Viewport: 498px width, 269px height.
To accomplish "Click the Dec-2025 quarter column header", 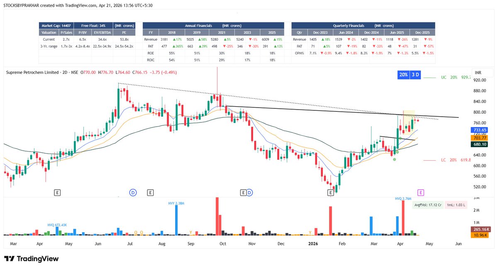I will 423,32.
